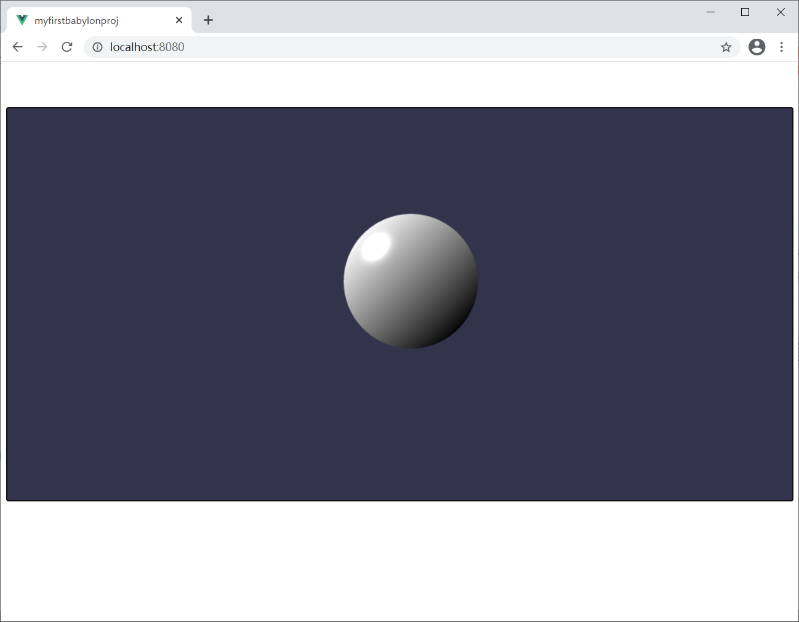Close the myfirstbabylonproj tab
799x622 pixels.
(x=179, y=20)
